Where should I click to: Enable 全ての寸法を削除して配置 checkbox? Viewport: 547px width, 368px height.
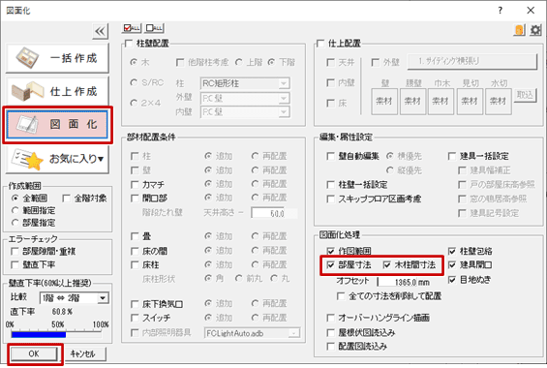coord(341,296)
